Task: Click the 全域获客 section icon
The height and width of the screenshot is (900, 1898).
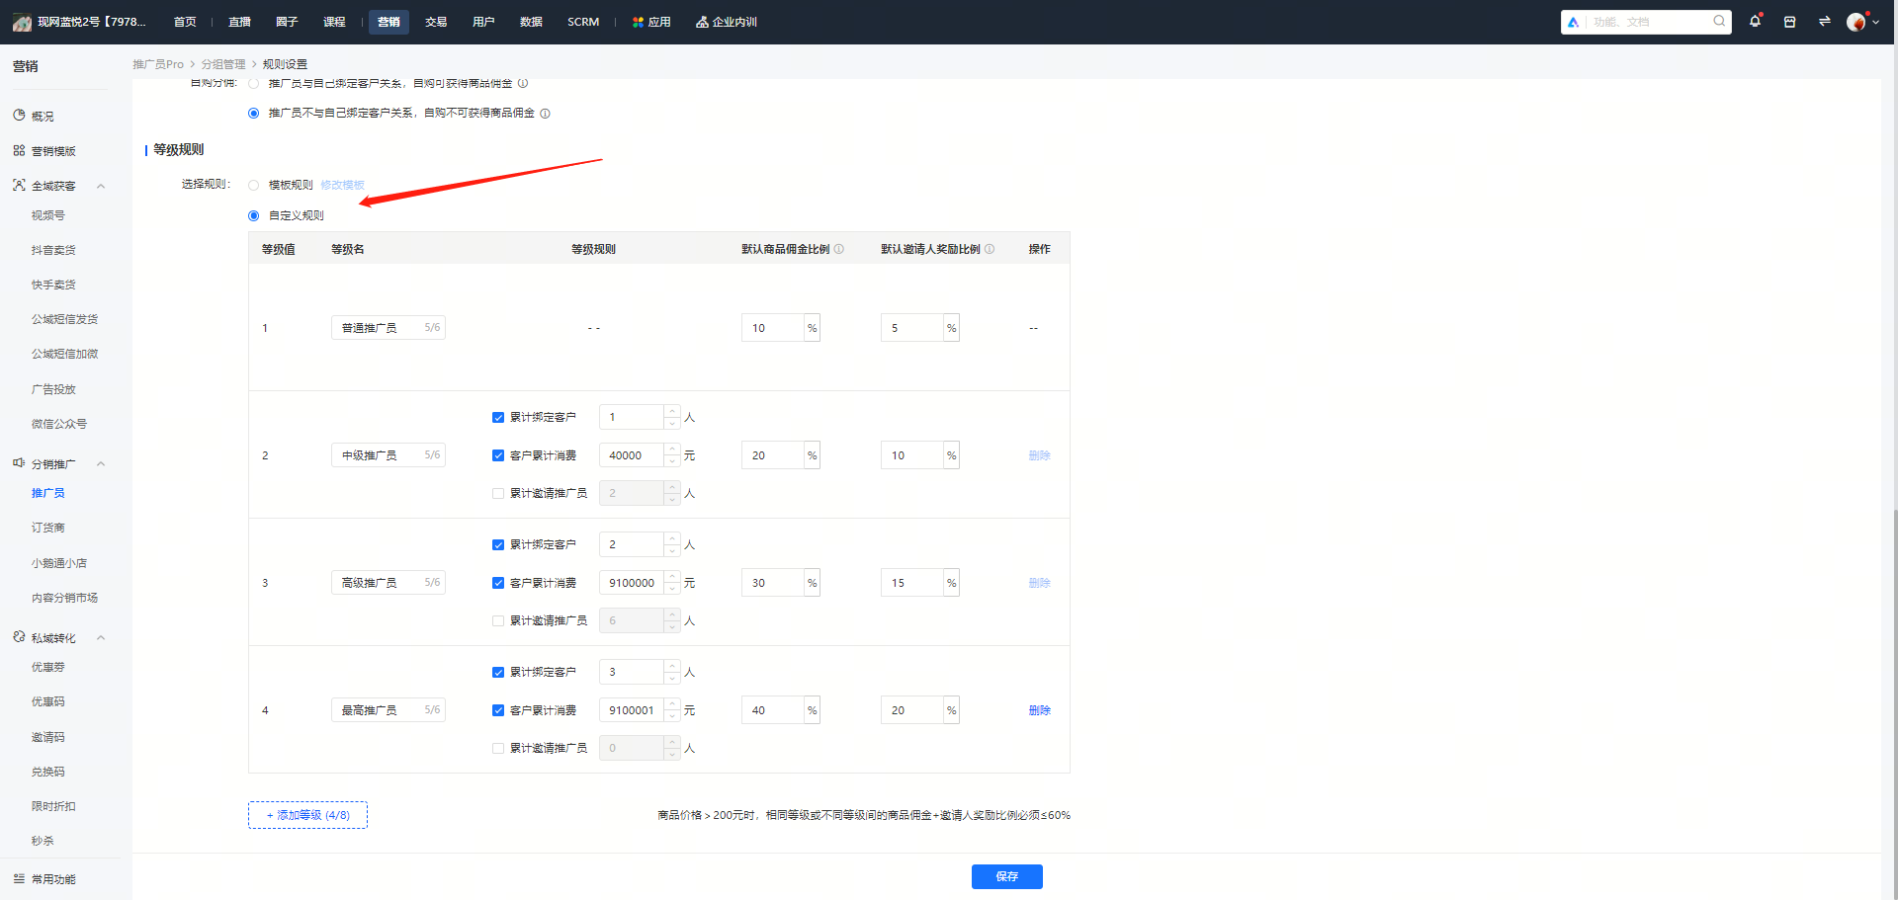Action: coord(19,185)
